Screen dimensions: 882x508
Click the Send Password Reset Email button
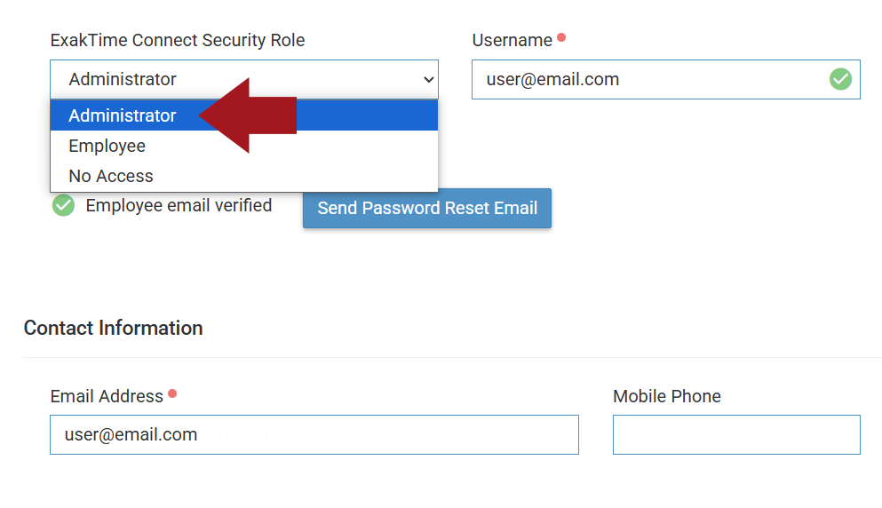[x=427, y=208]
